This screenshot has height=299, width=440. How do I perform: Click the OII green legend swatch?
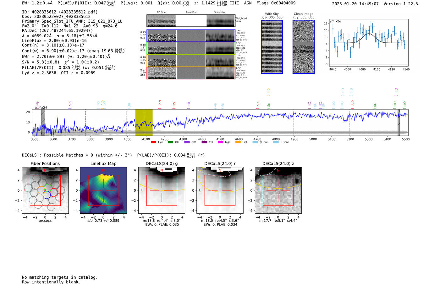pos(170,142)
